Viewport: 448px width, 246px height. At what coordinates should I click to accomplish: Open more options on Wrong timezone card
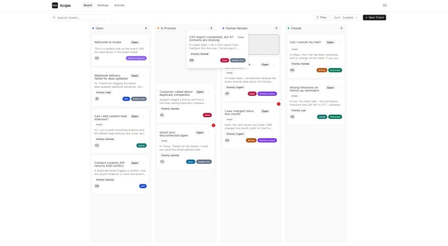[339, 88]
